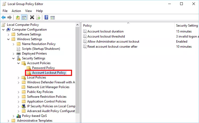Screen dimensions: 199x123
Task: Click the 15 minutes setting value
Action: 184,31
